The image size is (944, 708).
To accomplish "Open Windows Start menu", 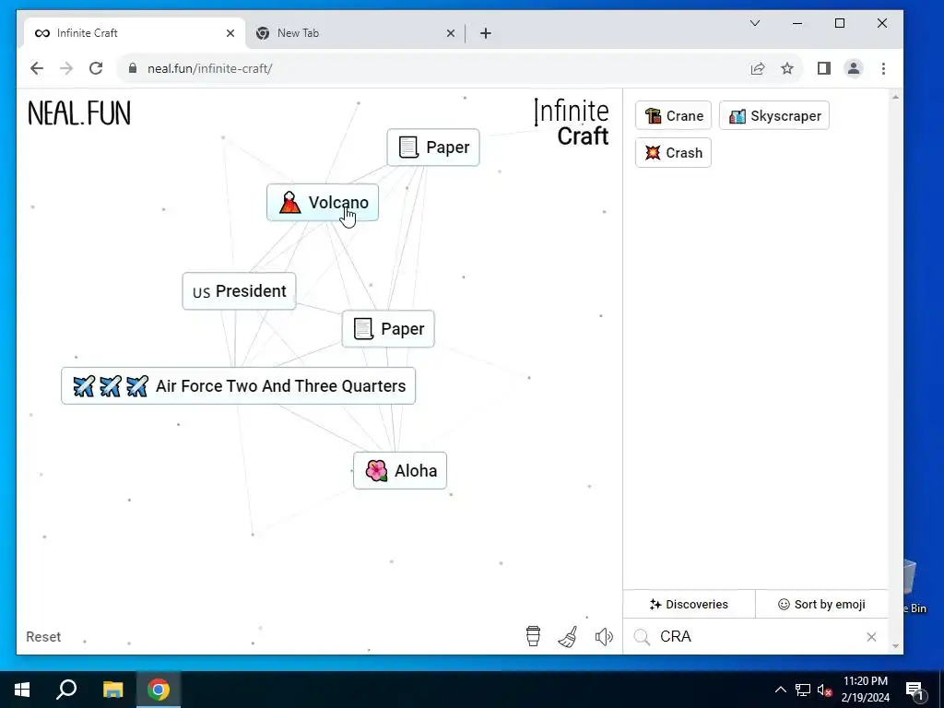I will click(x=22, y=690).
